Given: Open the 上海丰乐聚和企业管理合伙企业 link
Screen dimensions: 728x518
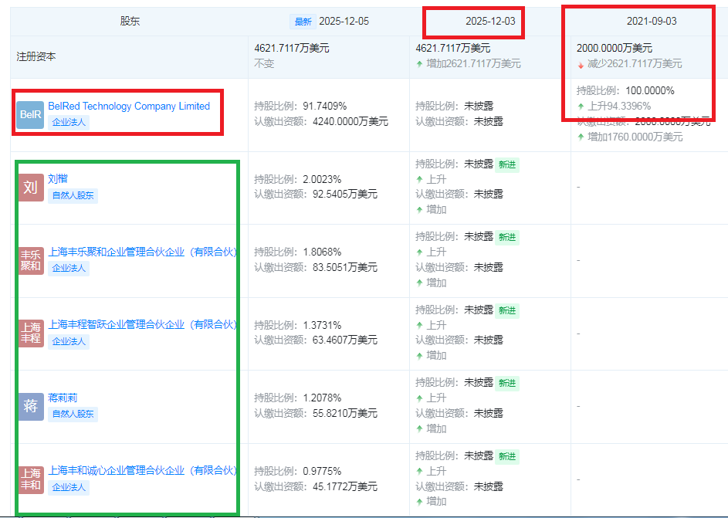Looking at the screenshot, I should pyautogui.click(x=141, y=251).
